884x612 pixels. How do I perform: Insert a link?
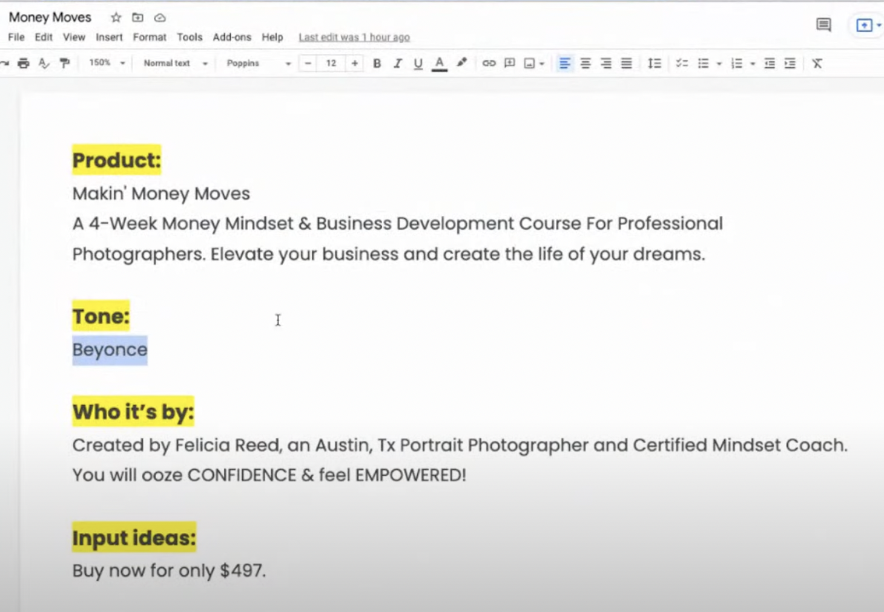click(489, 63)
